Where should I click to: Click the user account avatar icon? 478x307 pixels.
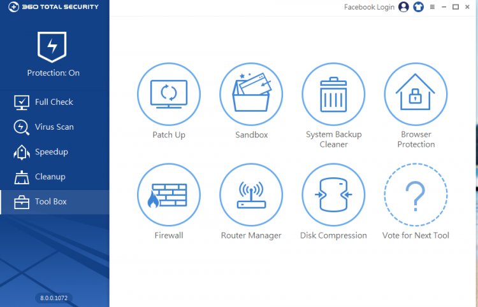(x=403, y=7)
